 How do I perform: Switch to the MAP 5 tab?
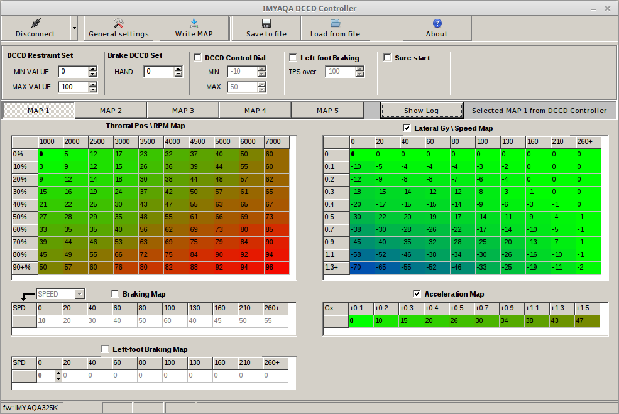tap(327, 110)
